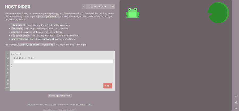Focus the CSS code input line
This screenshot has height=111, width=239.
coord(63,61)
